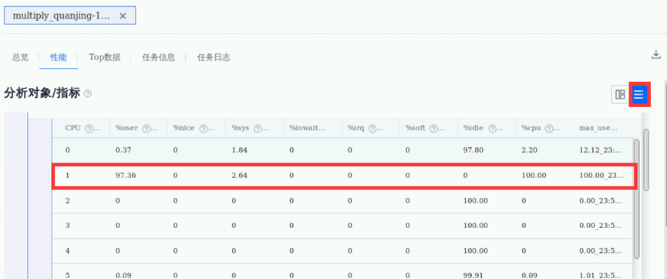Viewport: 667px width, 279px height.
Task: Click the 97.36 %user value
Action: [x=126, y=175]
